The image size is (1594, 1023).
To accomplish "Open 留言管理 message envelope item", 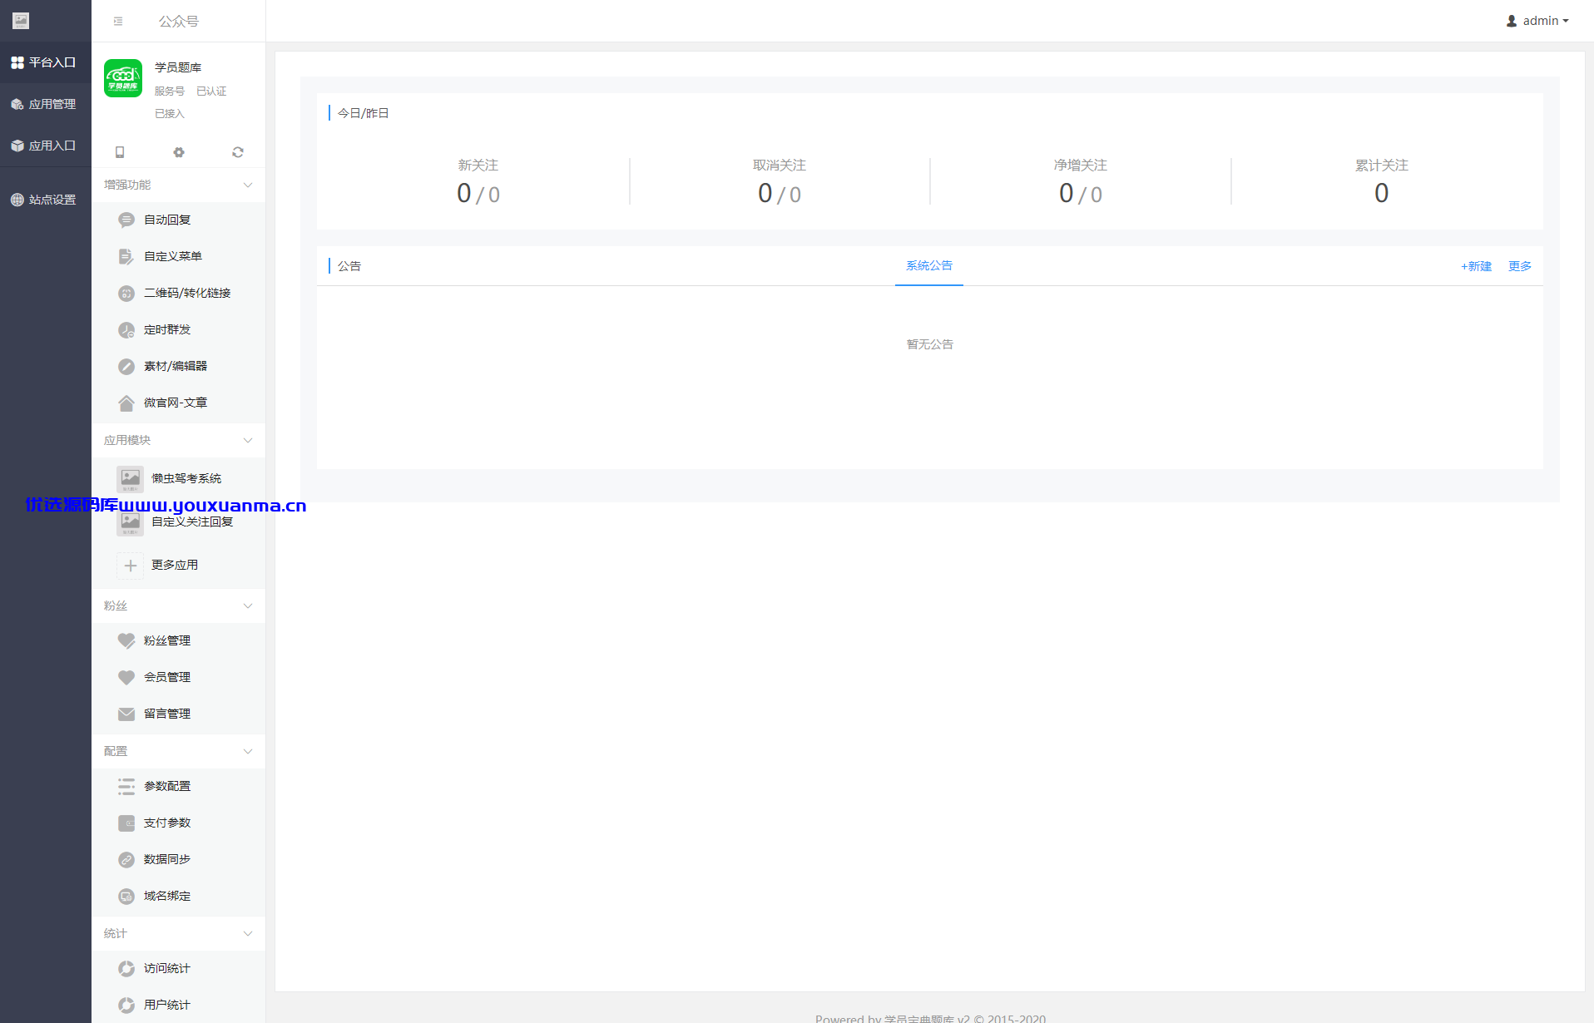I will tap(178, 714).
